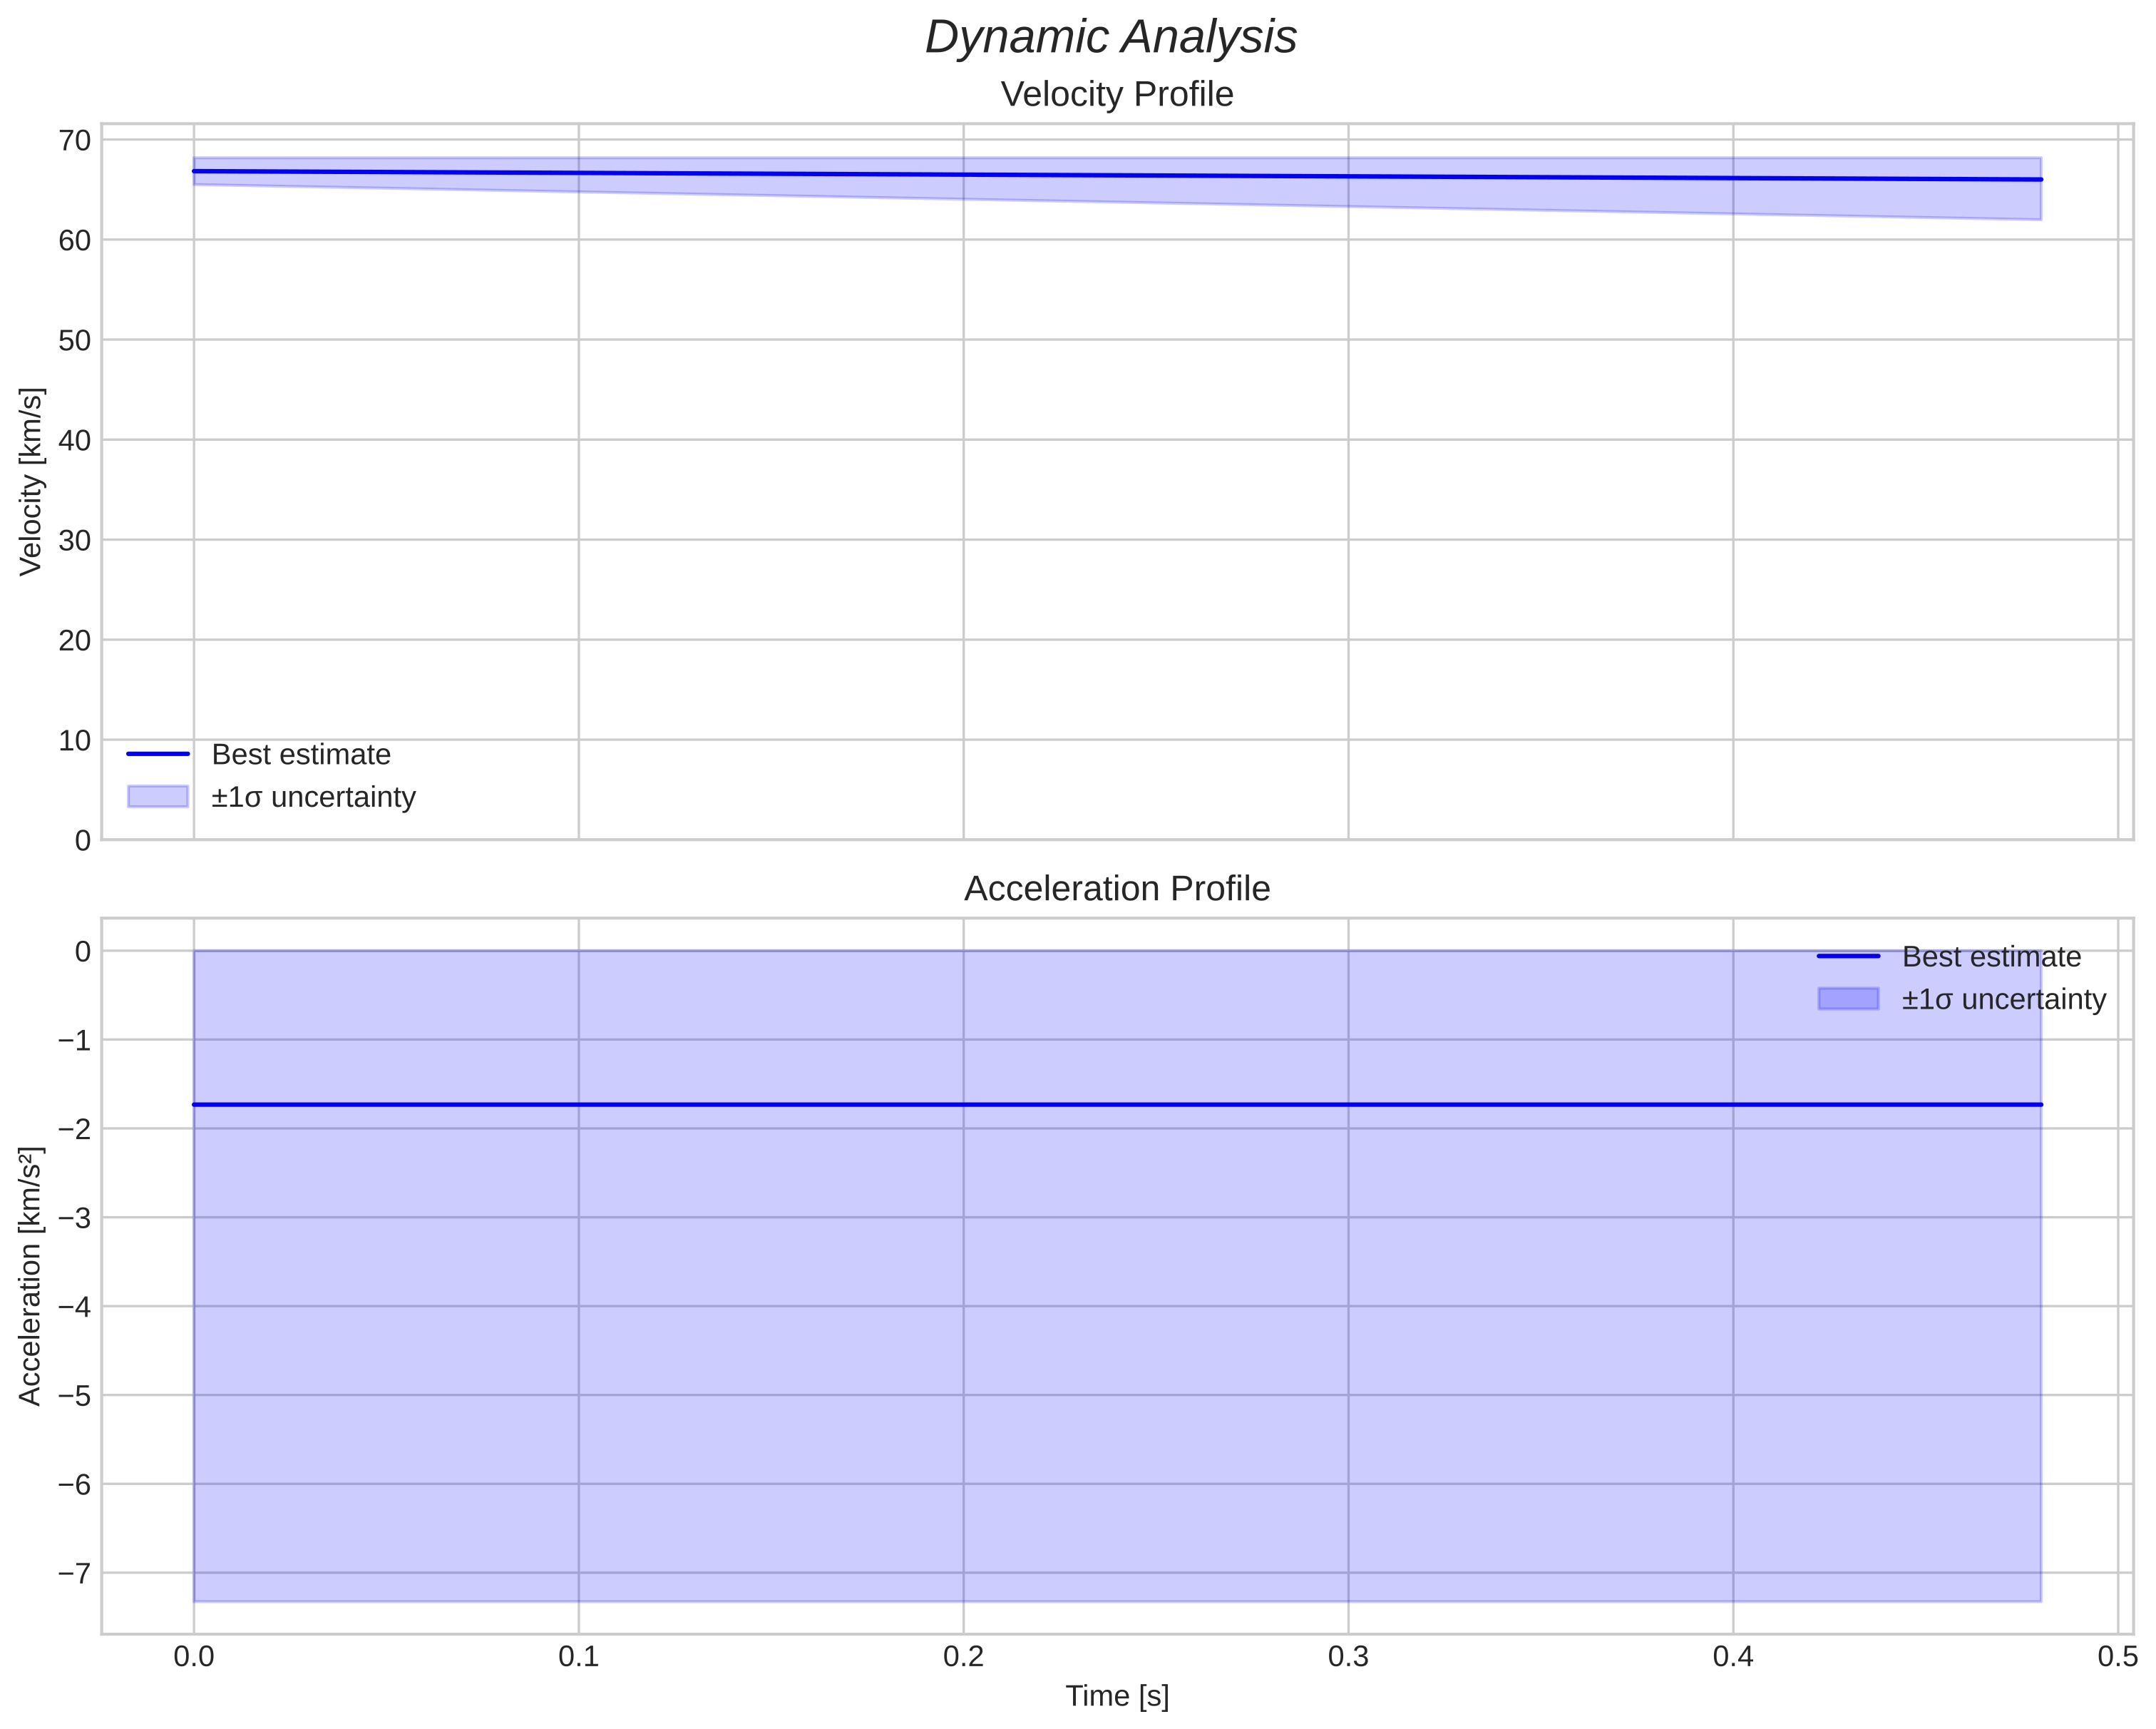Click the 0.0 tick label on time axis
The height and width of the screenshot is (1729, 2156).
click(193, 1657)
